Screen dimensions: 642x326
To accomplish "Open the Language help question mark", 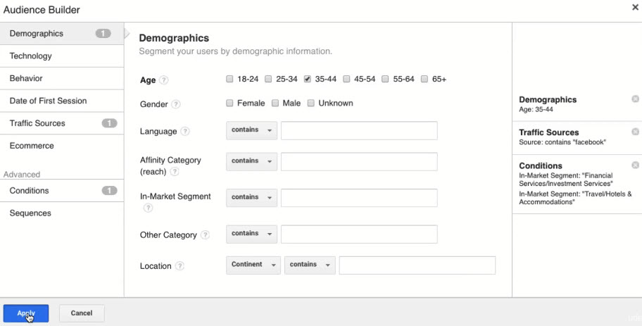I will pos(185,132).
